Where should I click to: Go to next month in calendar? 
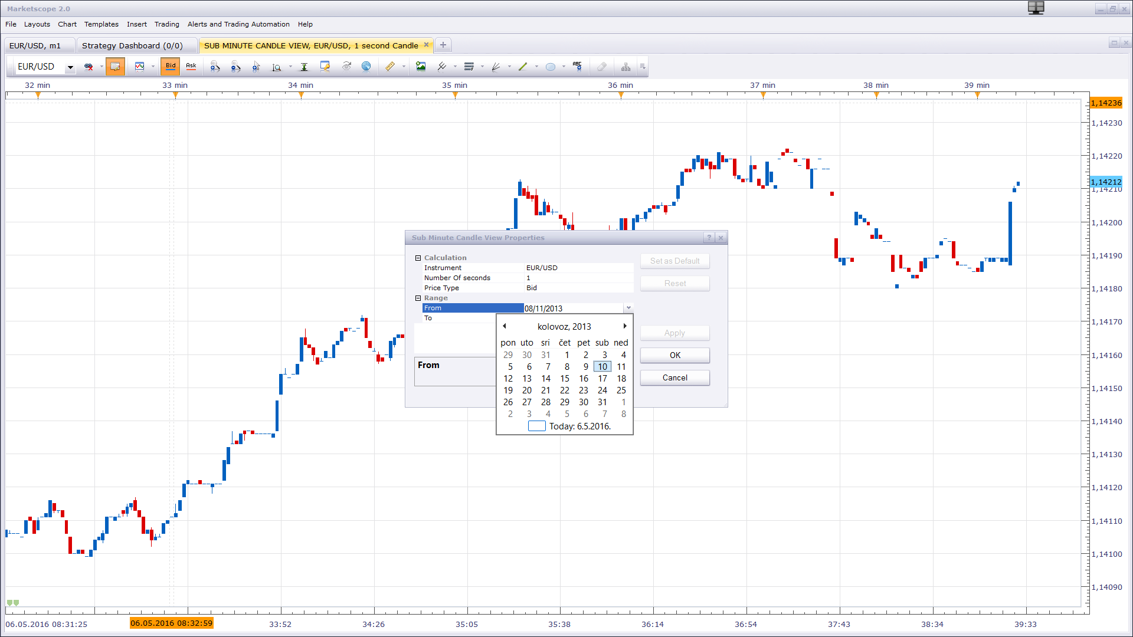click(625, 326)
